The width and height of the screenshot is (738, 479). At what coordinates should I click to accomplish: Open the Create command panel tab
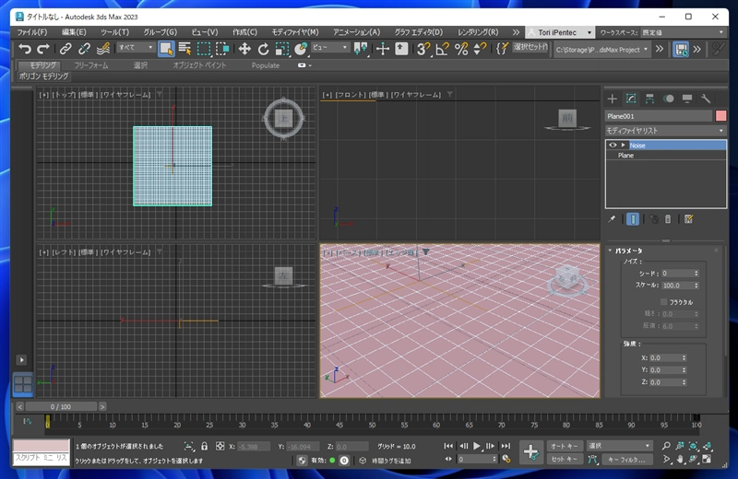(x=612, y=99)
